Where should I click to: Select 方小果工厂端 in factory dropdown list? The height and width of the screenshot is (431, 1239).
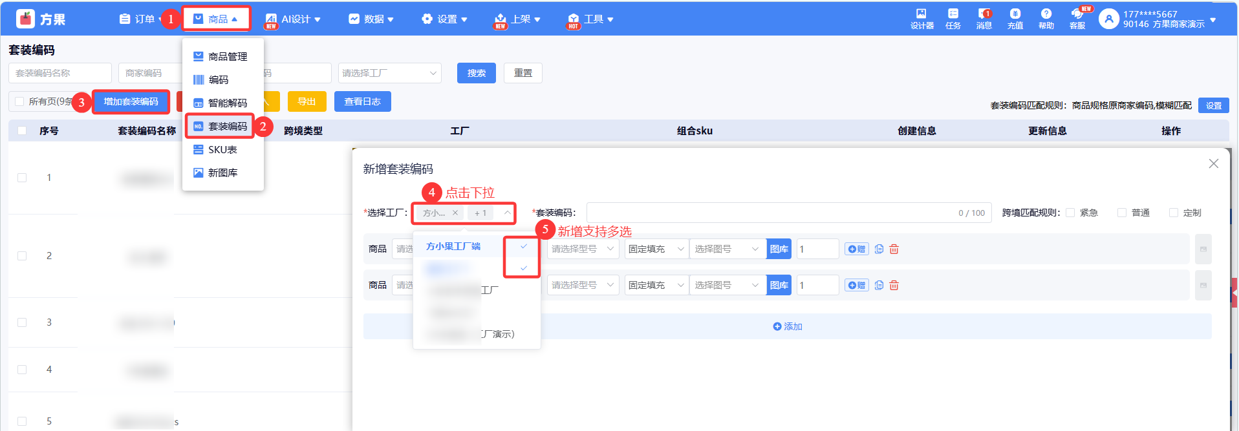pos(476,246)
